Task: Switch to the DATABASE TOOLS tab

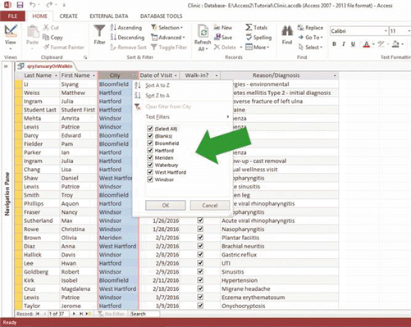Action: (161, 16)
